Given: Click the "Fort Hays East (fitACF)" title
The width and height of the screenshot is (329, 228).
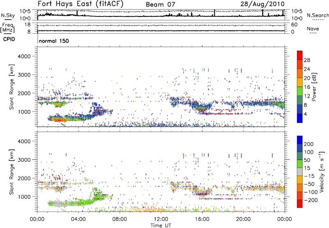Looking at the screenshot, I should 80,4.
